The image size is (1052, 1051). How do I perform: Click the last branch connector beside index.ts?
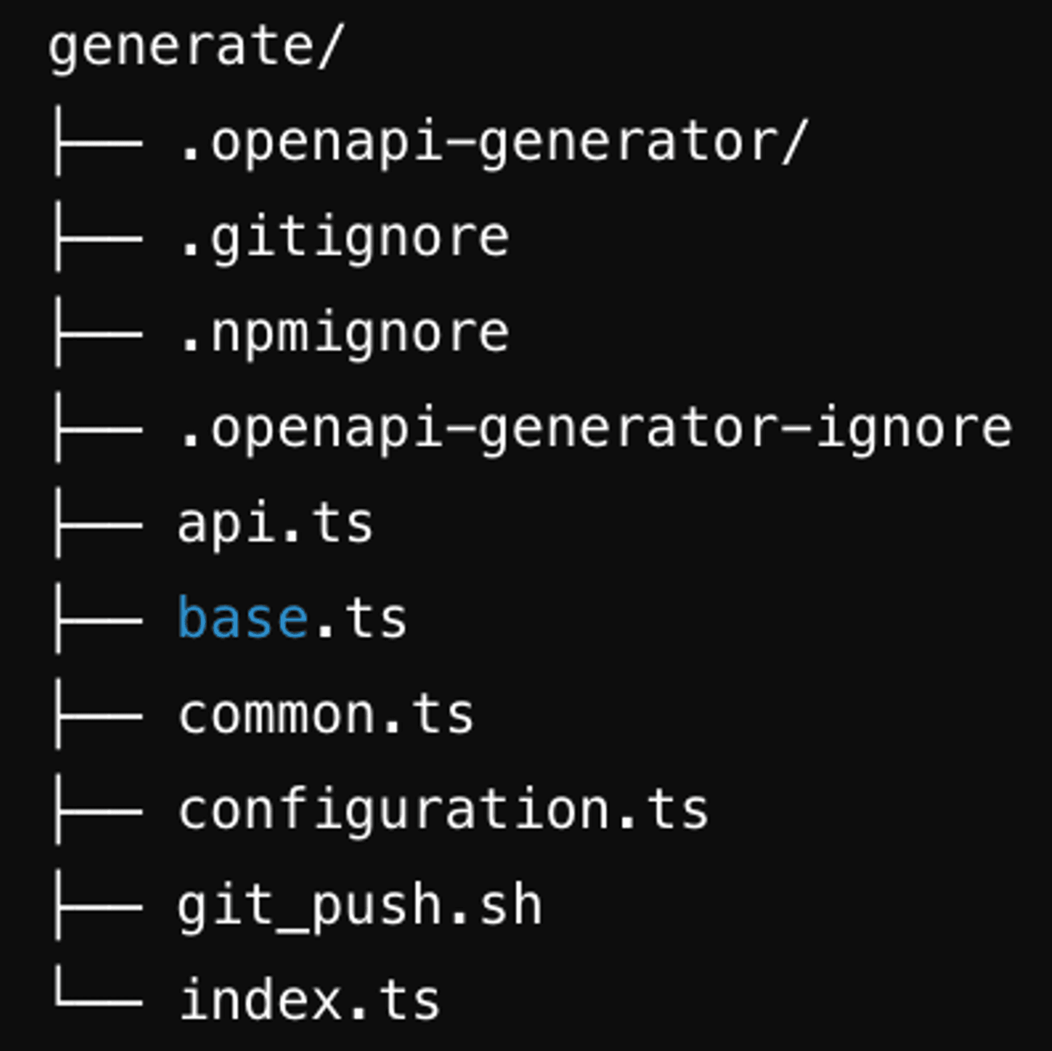point(98,1001)
